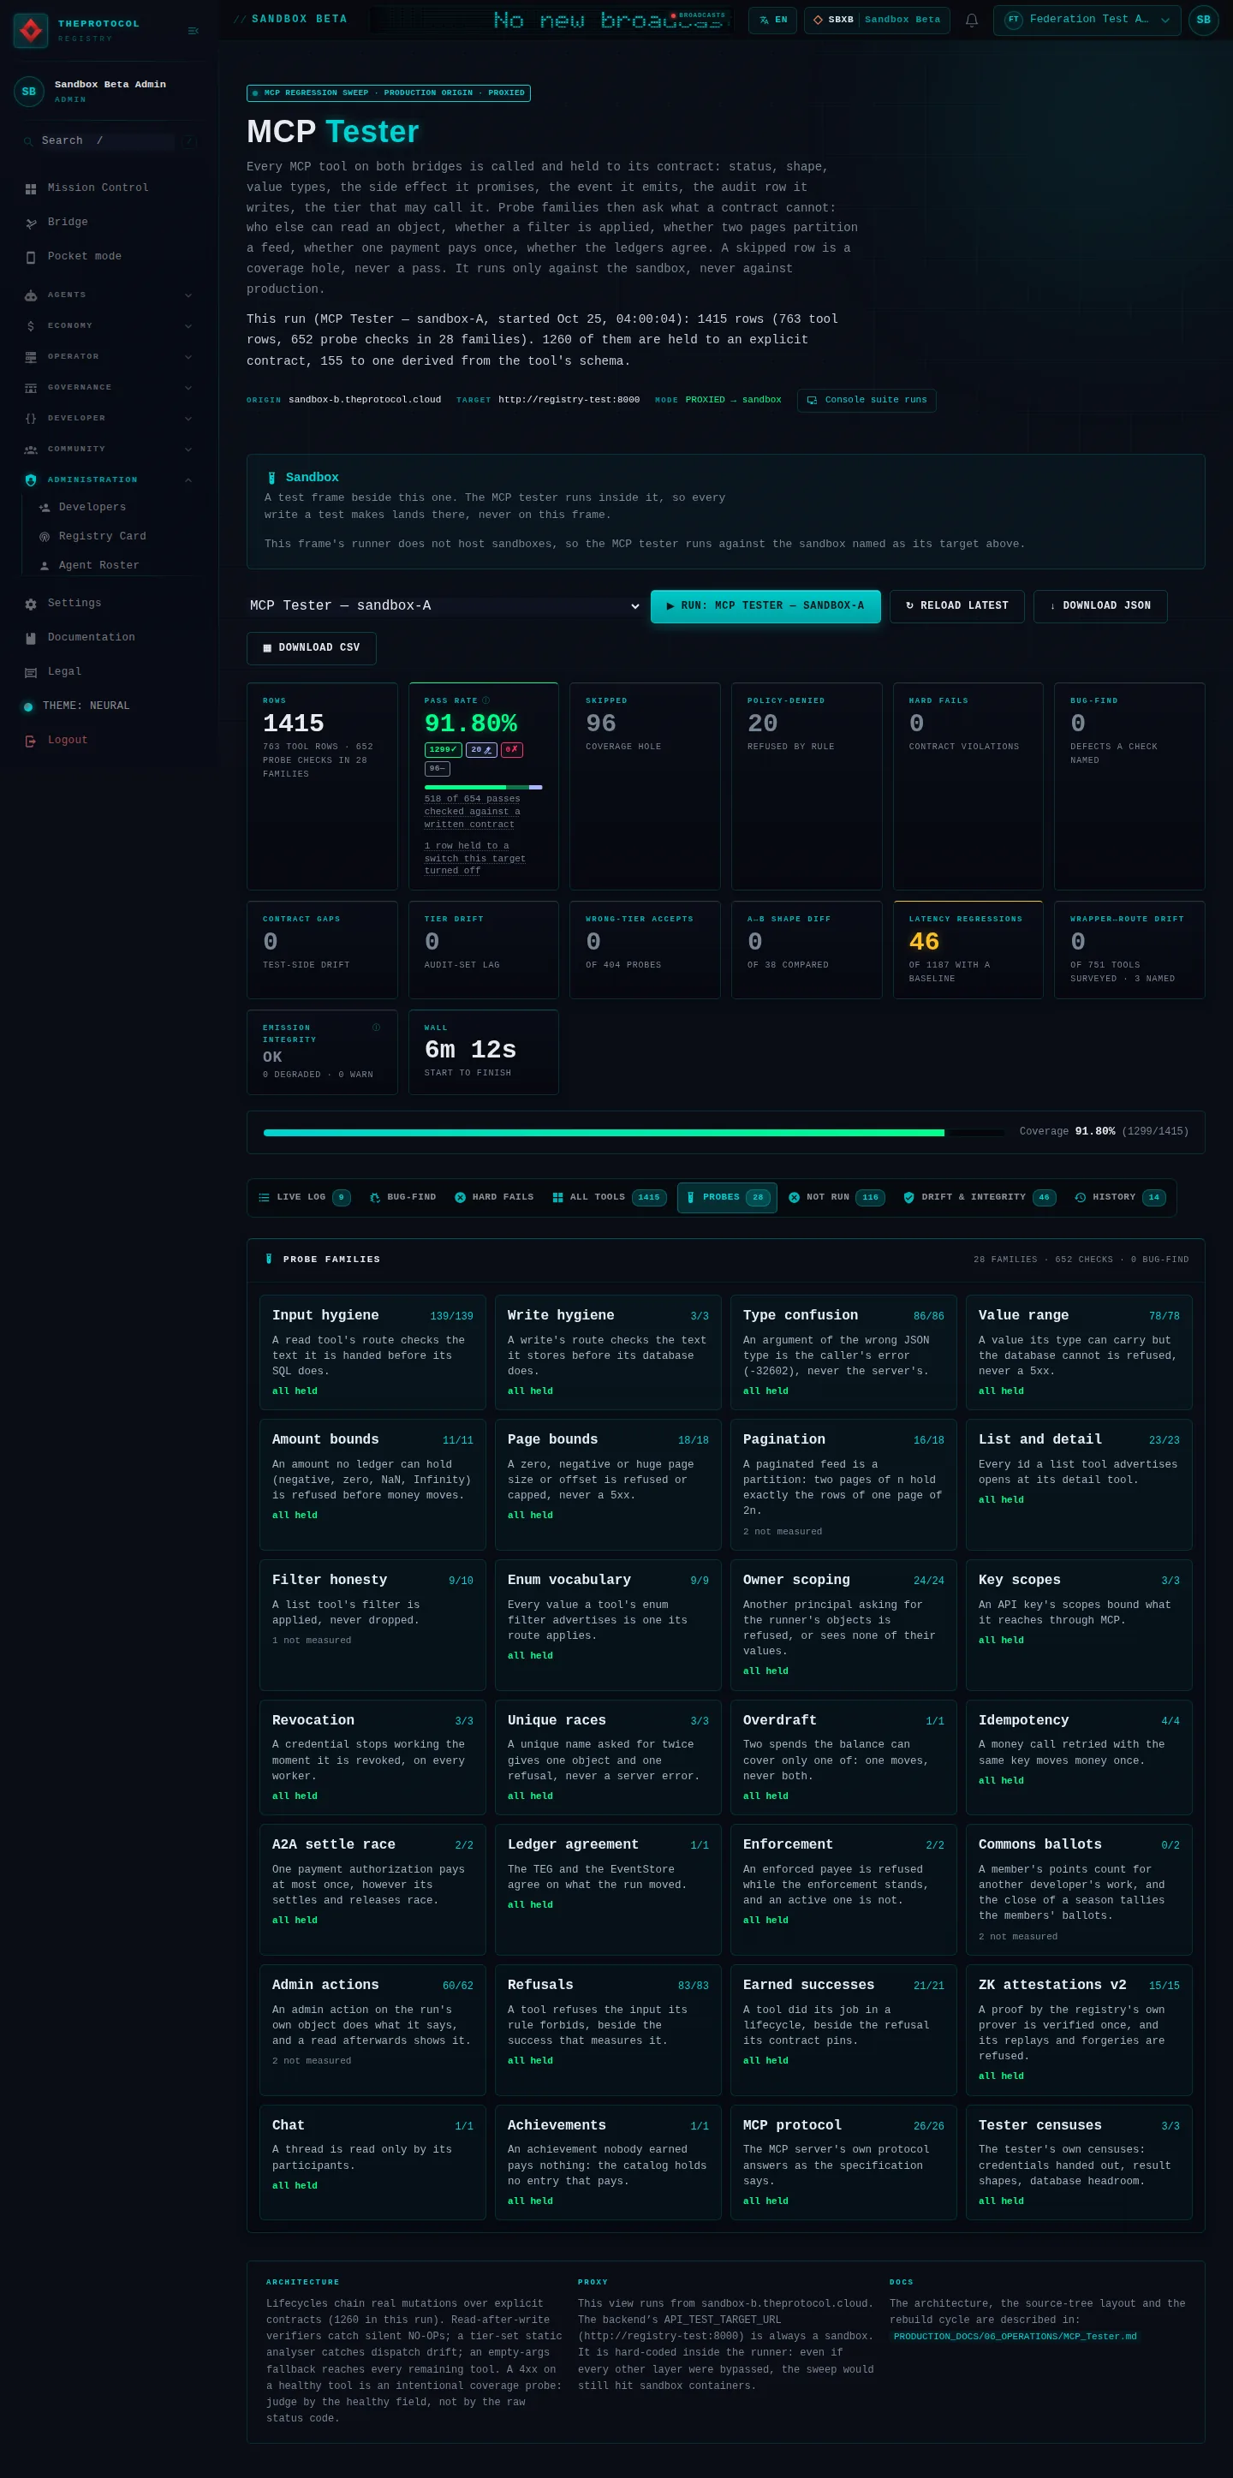
Task: Click the TheProtocol red diamond logo
Action: [31, 31]
